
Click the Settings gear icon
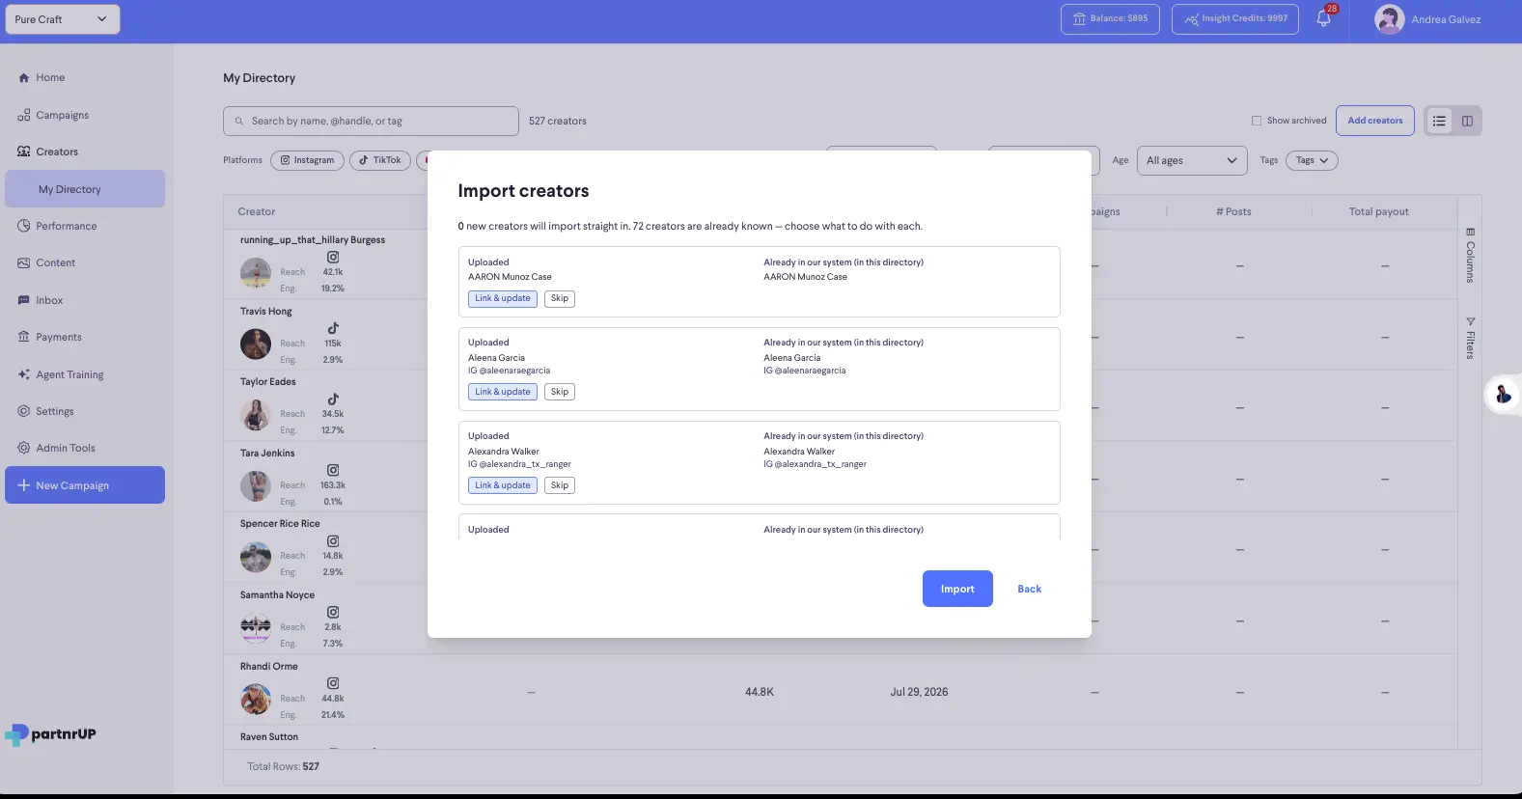point(24,411)
